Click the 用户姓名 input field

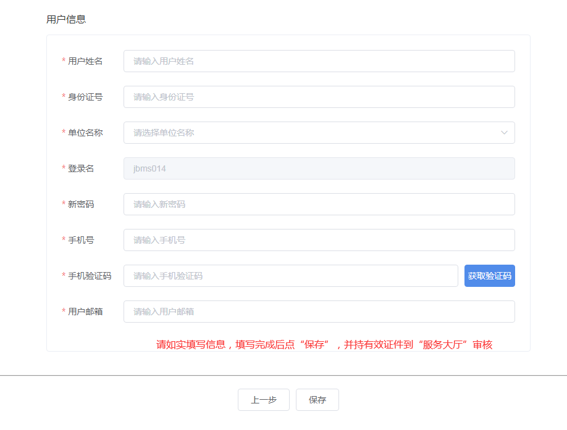(319, 61)
